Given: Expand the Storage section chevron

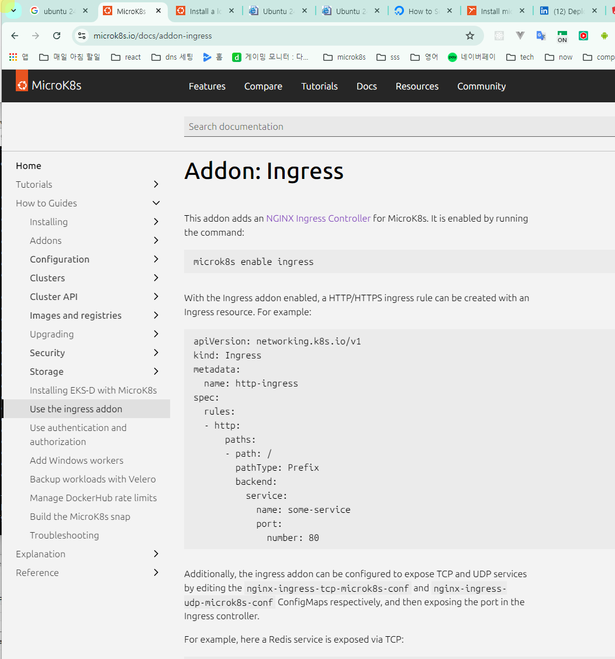Looking at the screenshot, I should (156, 371).
